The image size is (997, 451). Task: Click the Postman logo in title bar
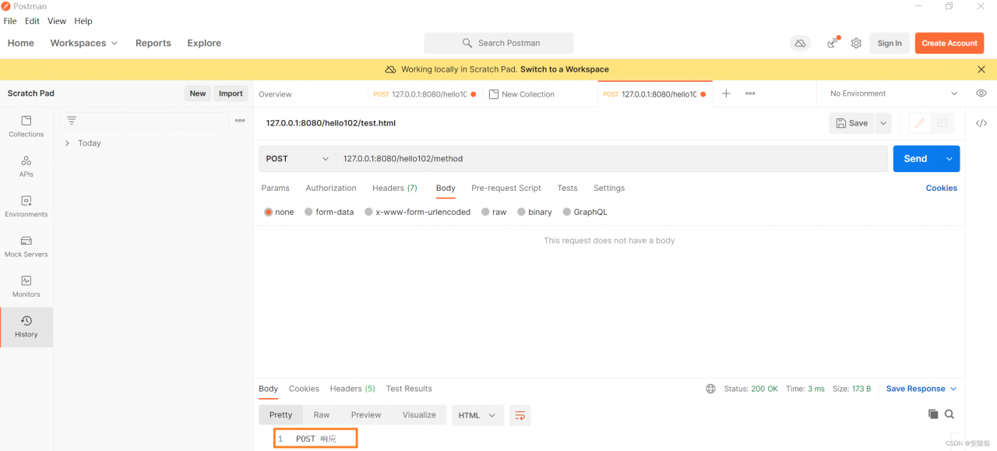coord(5,6)
